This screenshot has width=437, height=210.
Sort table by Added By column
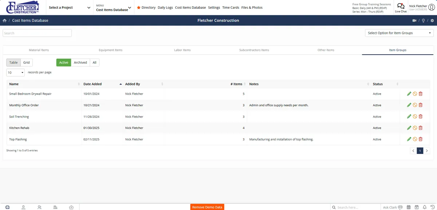coord(144,84)
